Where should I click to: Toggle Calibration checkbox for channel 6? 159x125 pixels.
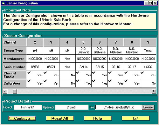click(94, 81)
